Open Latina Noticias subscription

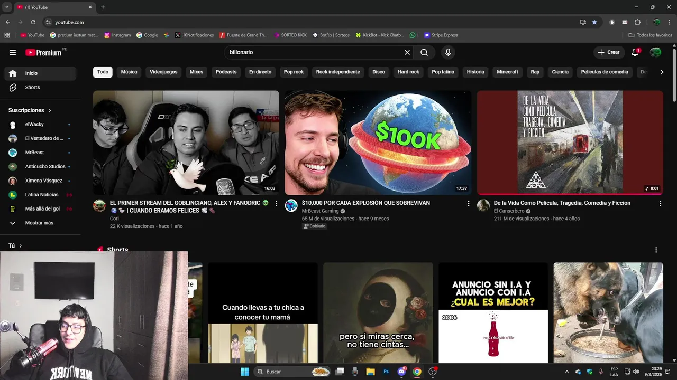[40, 195]
